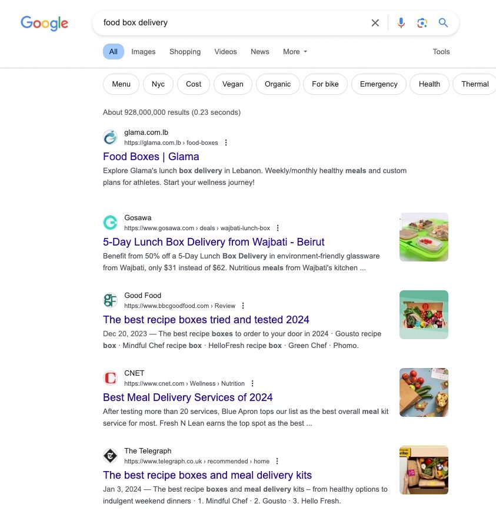Select the Vegan filter chip
The width and height of the screenshot is (496, 517).
coord(232,84)
